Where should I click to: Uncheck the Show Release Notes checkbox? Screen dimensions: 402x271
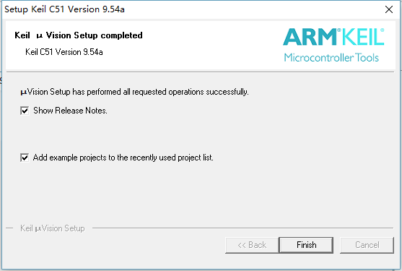click(x=25, y=111)
